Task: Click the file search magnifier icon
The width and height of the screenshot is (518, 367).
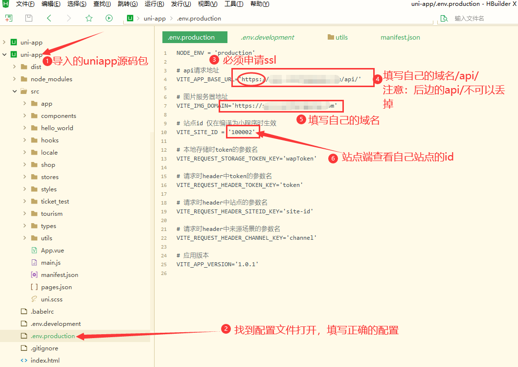Action: 444,18
